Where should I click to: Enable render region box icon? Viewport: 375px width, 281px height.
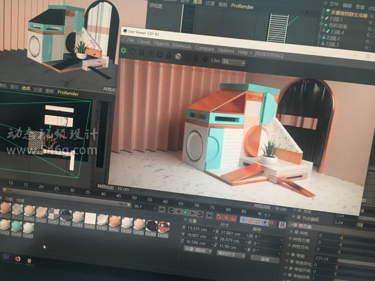pyautogui.click(x=187, y=58)
